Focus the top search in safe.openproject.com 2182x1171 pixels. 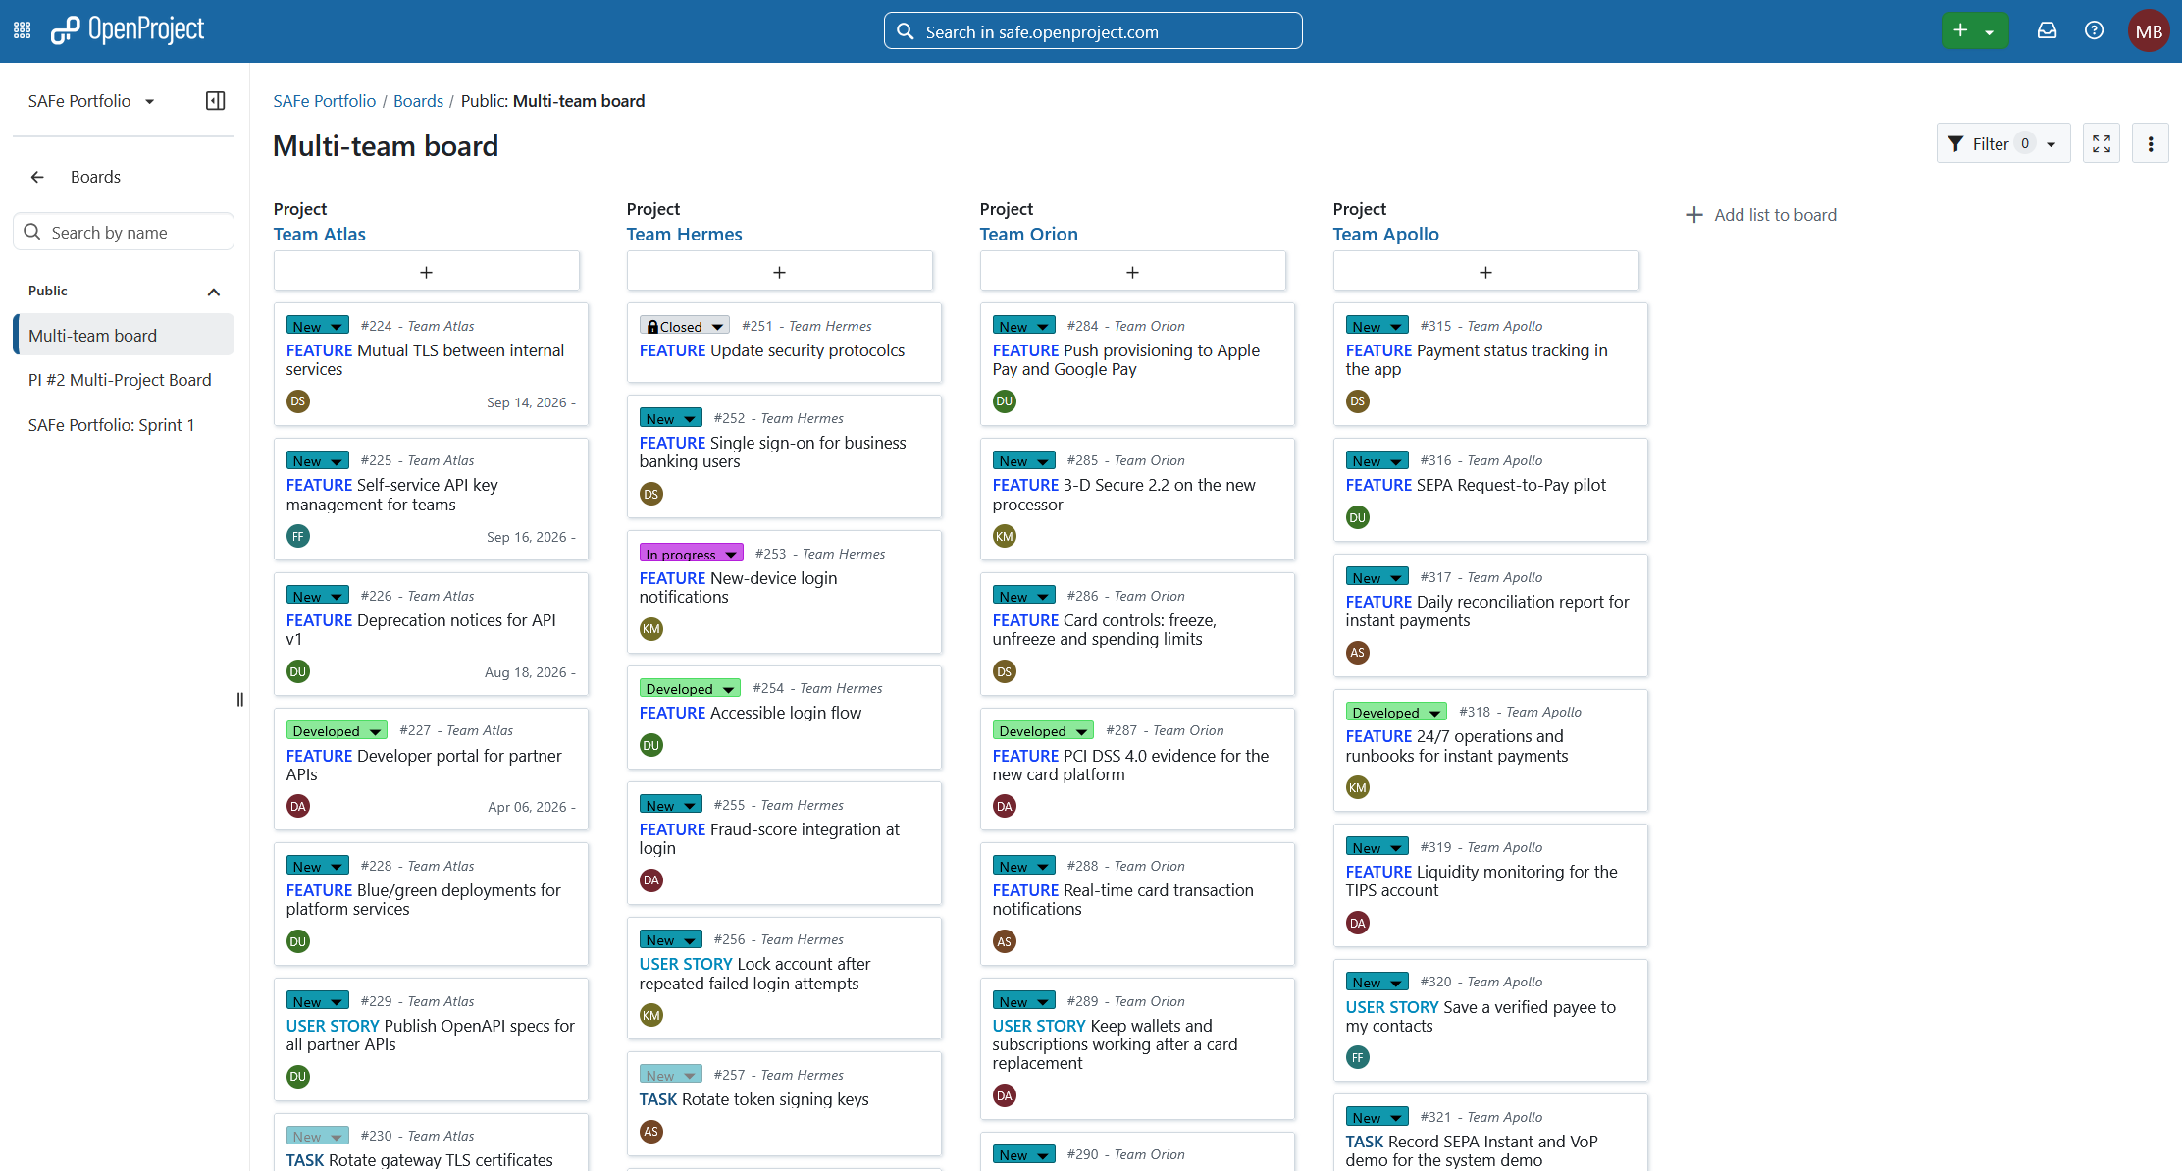[1093, 30]
